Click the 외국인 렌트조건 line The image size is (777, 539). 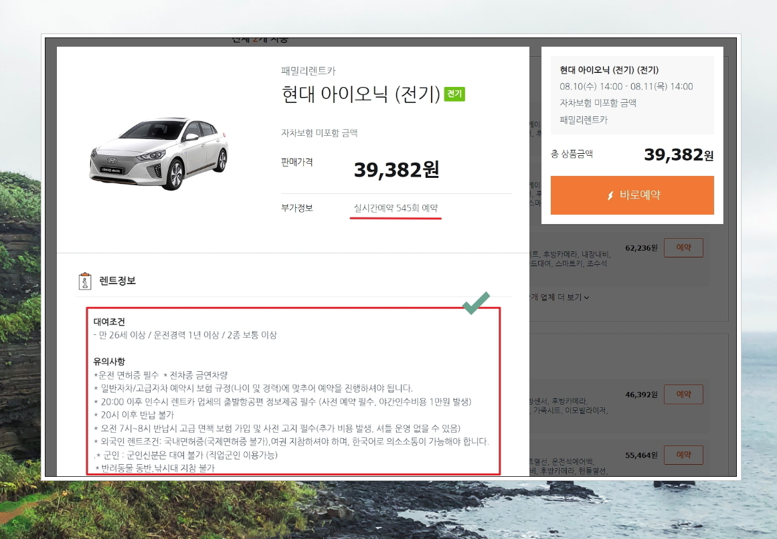click(291, 441)
